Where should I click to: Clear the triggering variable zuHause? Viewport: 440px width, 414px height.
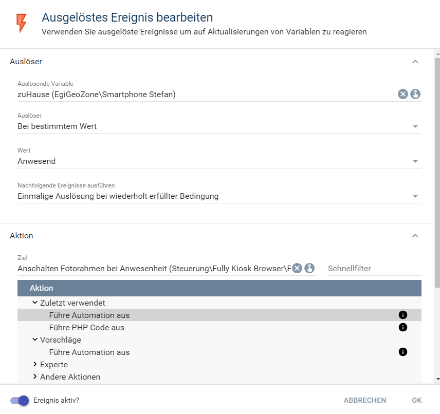pyautogui.click(x=402, y=94)
